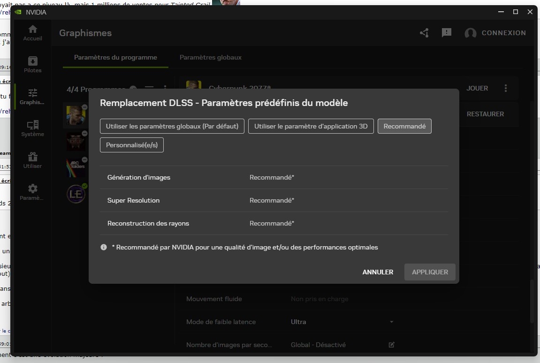
Task: Choose the Personnalisé(e/s) preset option
Action: (x=132, y=145)
